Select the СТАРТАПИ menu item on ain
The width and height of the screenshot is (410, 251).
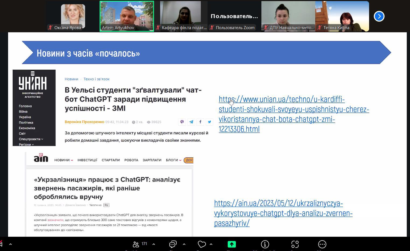point(111,160)
